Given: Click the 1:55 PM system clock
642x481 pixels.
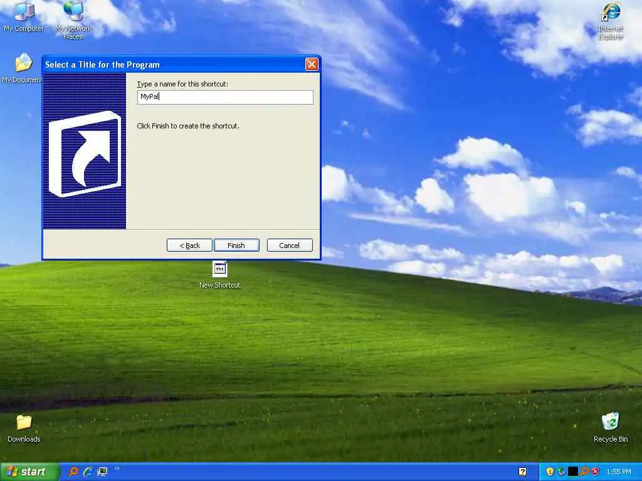Looking at the screenshot, I should [x=619, y=472].
